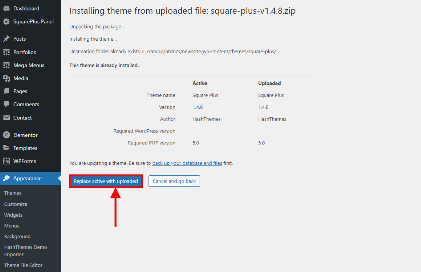Click active version value 1.4.6
The width and height of the screenshot is (421, 272).
tap(198, 107)
